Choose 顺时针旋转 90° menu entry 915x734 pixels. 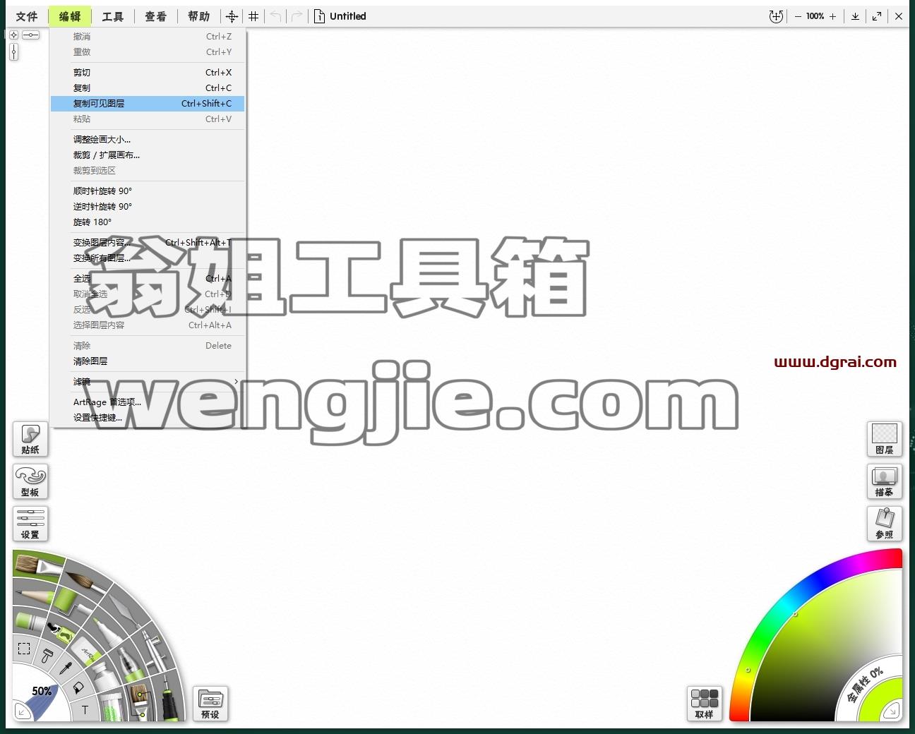coord(148,191)
